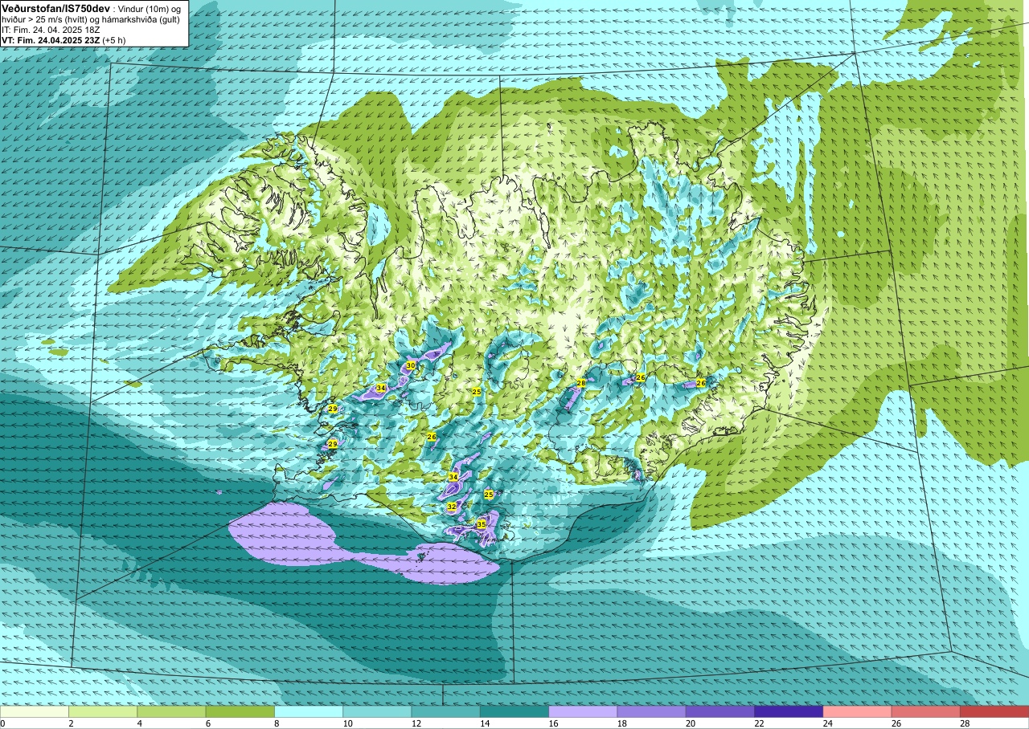Click the 24–26 m/s light pink legend swatch
Screen dimensions: 1029x729
click(x=857, y=711)
